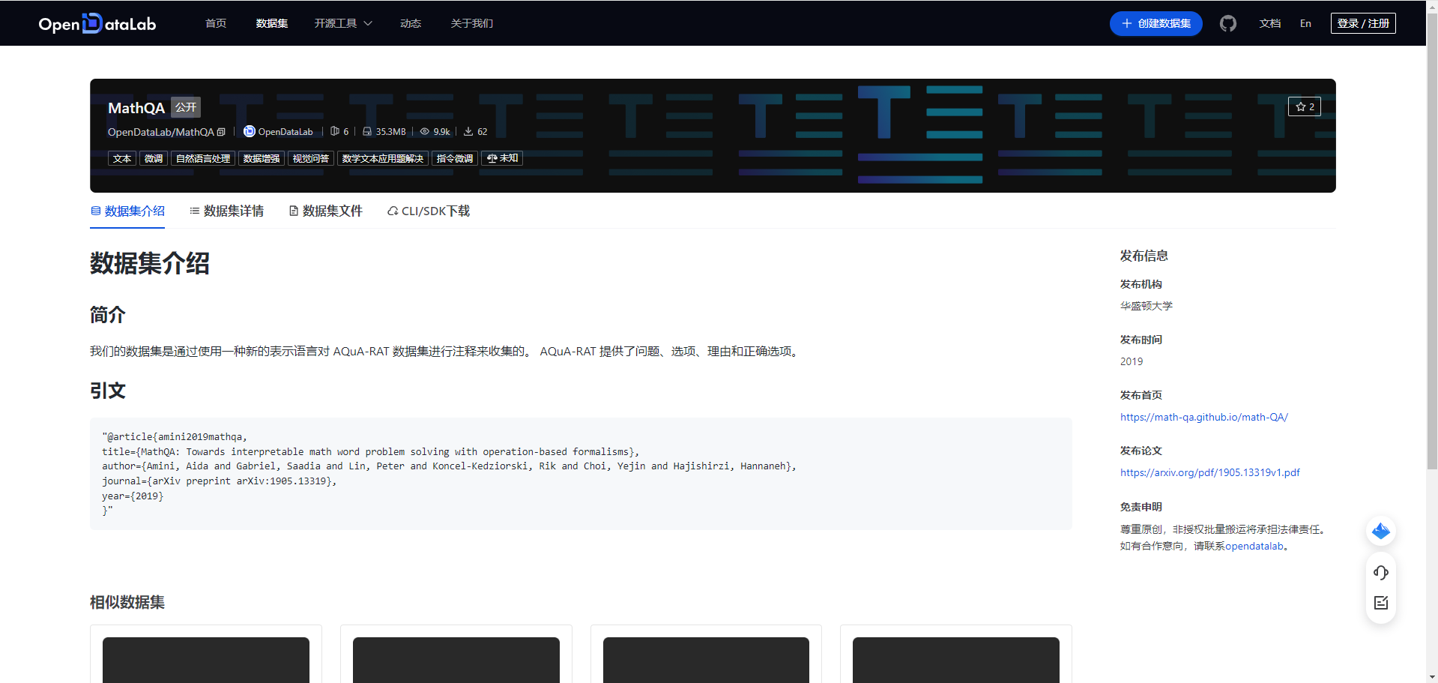Toggle the 未知 license tag
This screenshot has width=1438, height=683.
pos(501,158)
